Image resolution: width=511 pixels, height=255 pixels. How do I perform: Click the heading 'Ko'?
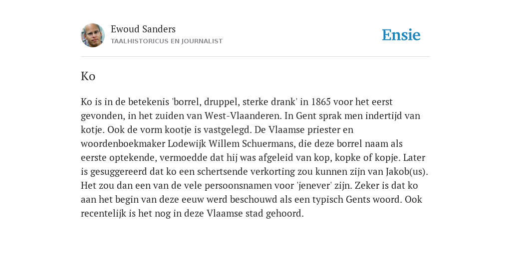[88, 76]
